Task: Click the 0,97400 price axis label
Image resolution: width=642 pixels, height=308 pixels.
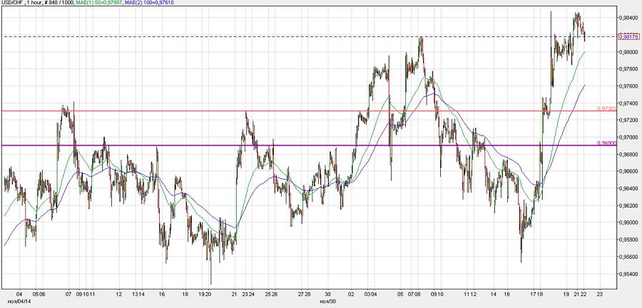Action: [628, 103]
